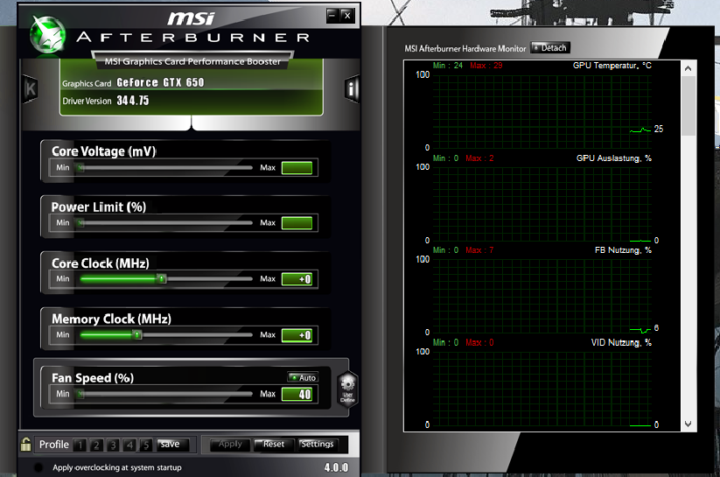Click the User Define gear icon
This screenshot has height=477, width=720.
347,388
